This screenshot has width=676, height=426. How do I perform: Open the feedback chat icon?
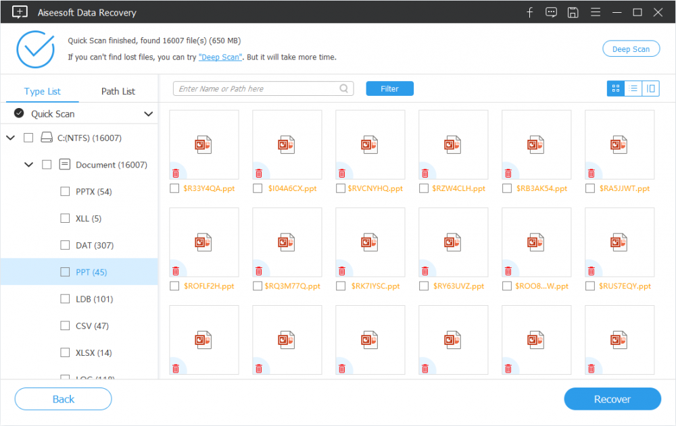551,12
